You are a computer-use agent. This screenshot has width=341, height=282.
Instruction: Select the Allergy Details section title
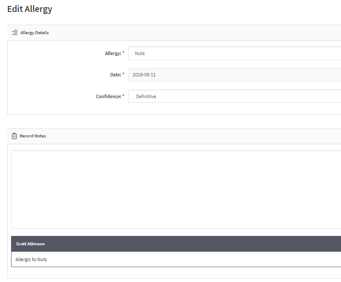coord(35,33)
